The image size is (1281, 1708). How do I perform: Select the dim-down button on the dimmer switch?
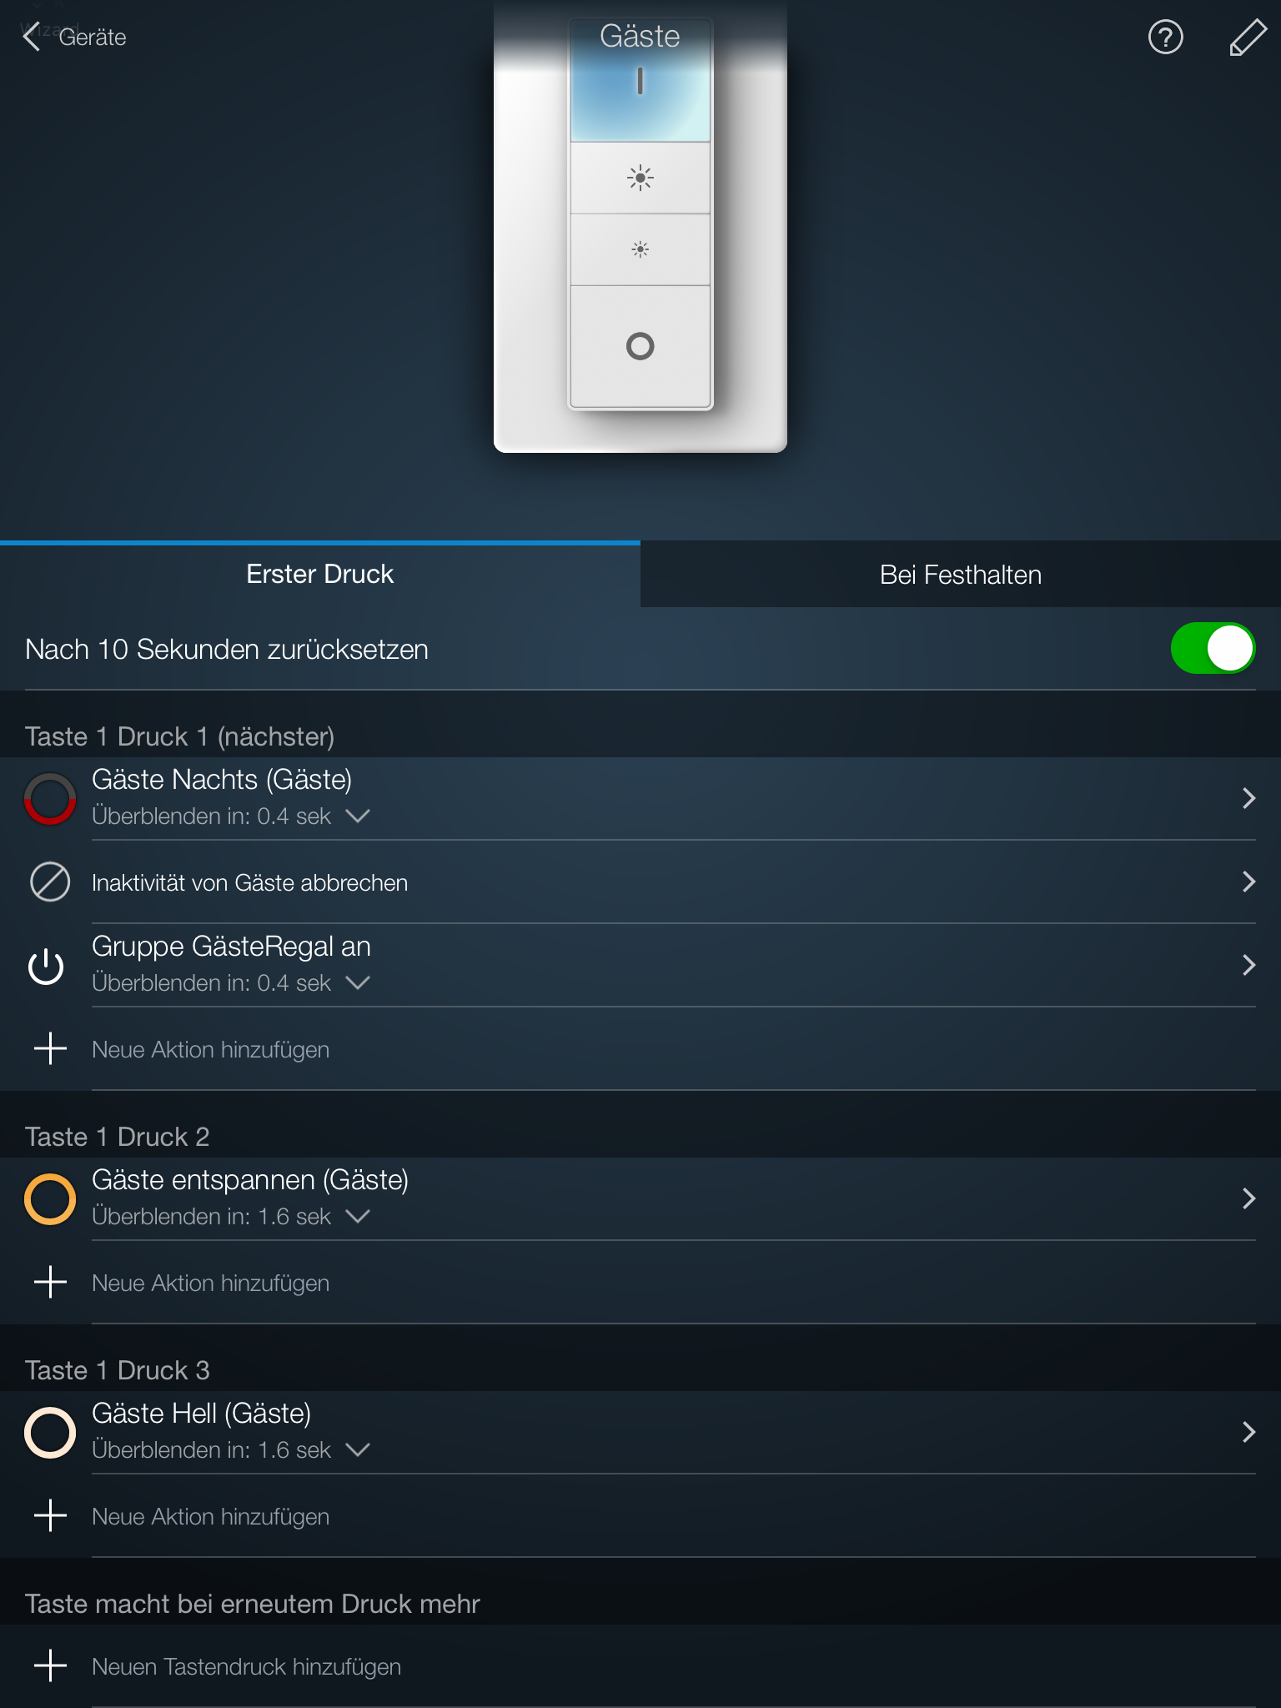point(640,249)
